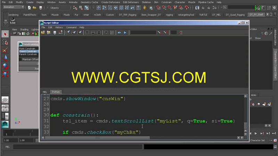Click Go to Line icon in Script Editor
The height and width of the screenshot is (156, 278).
pos(181,33)
